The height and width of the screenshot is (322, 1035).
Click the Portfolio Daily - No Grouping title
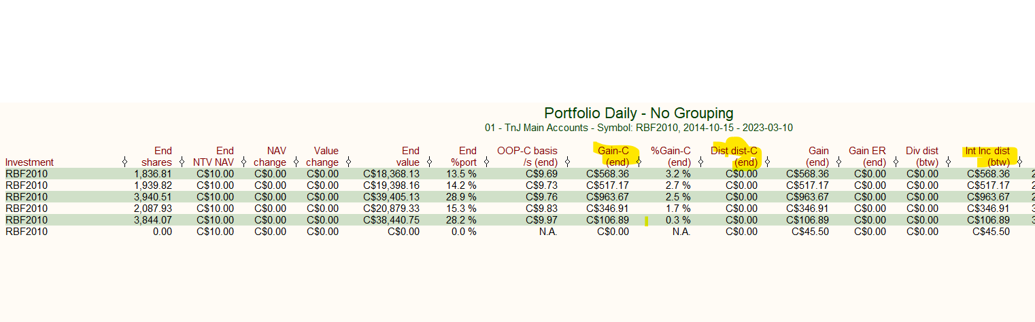coord(639,113)
